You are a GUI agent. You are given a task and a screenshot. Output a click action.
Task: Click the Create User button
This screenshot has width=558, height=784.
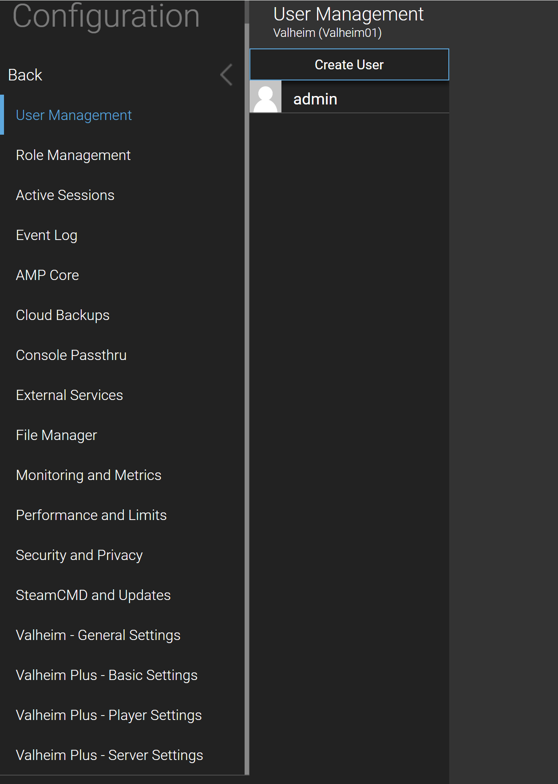[x=349, y=64]
